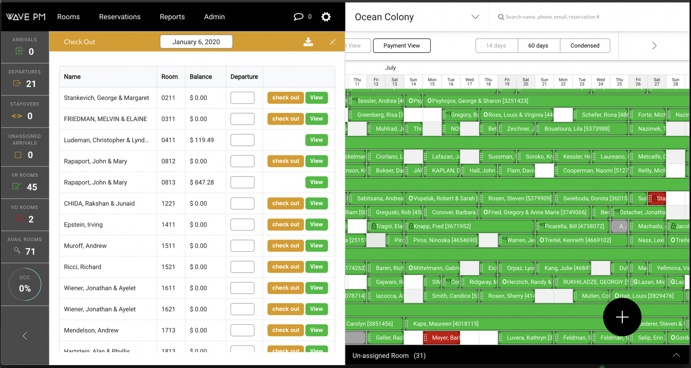Open the VR Rooms checkmark icon
Image resolution: width=691 pixels, height=368 pixels.
click(17, 186)
